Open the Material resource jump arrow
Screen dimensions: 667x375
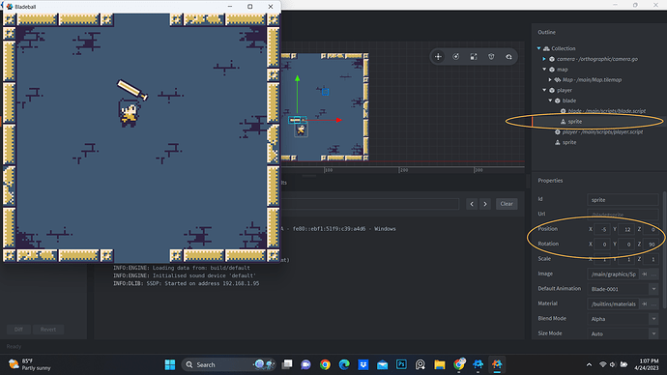click(x=645, y=304)
